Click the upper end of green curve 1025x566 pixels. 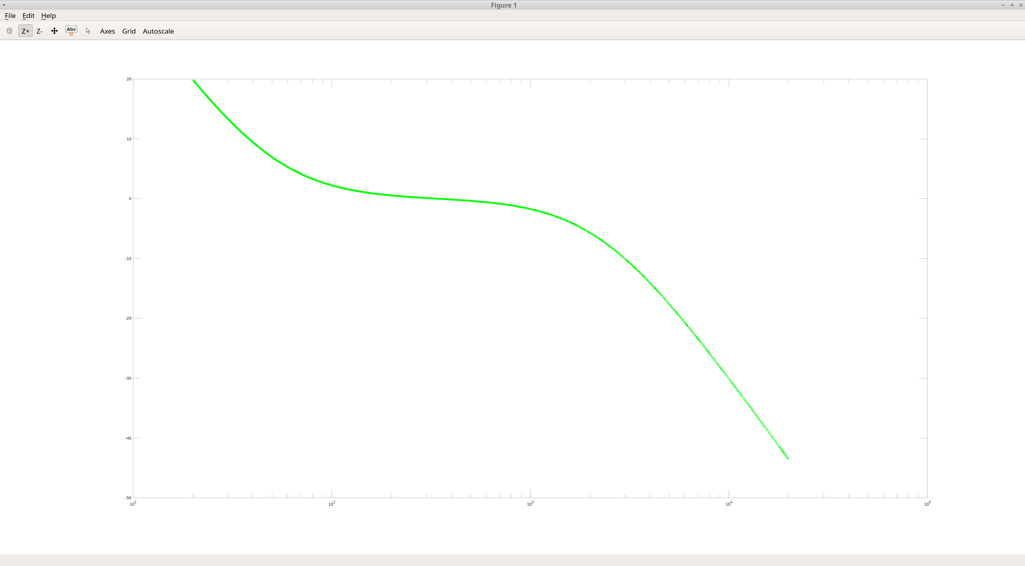[x=194, y=81]
